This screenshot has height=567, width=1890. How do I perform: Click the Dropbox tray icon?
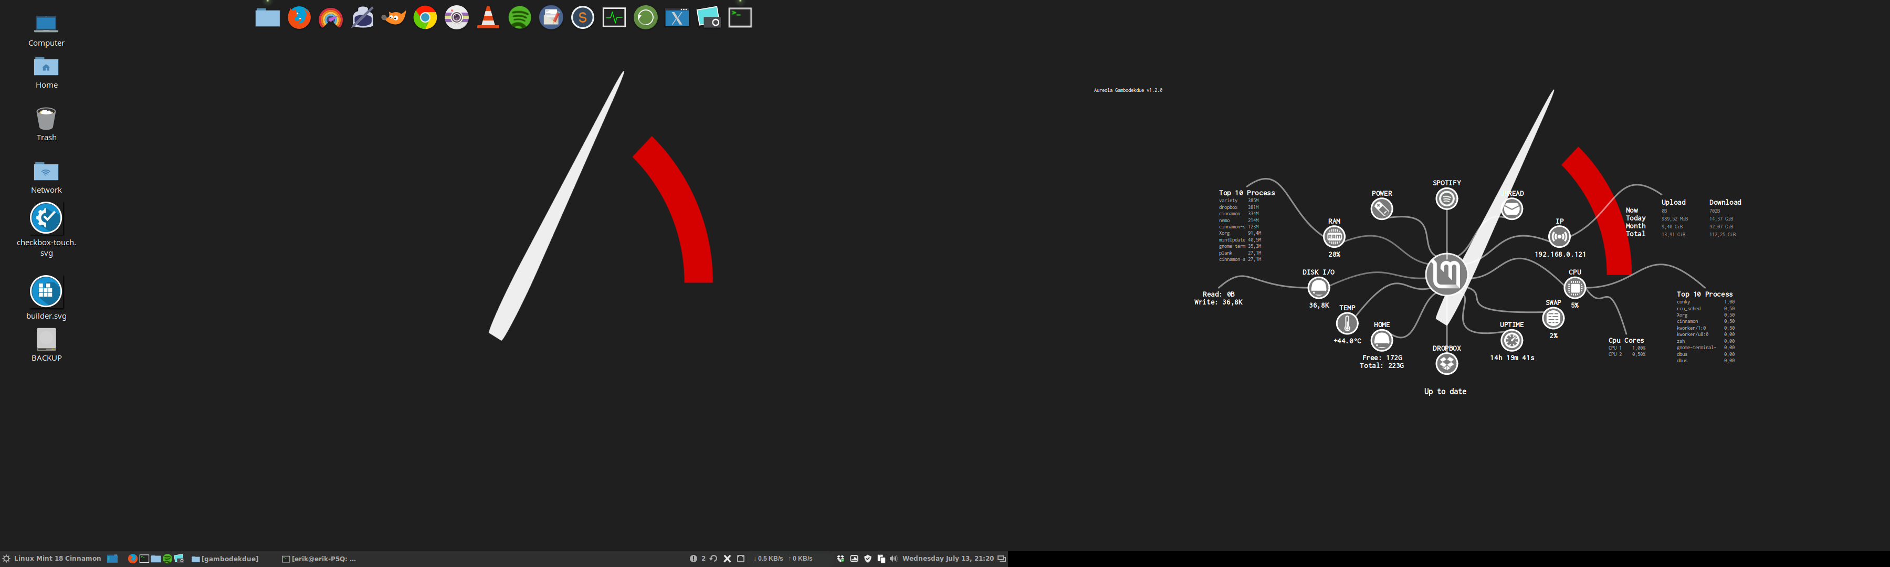tap(840, 559)
